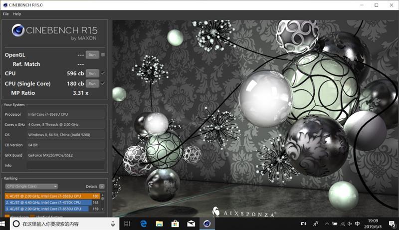The image size is (399, 230).
Task: Open the Mail app from taskbar
Action: 191,224
